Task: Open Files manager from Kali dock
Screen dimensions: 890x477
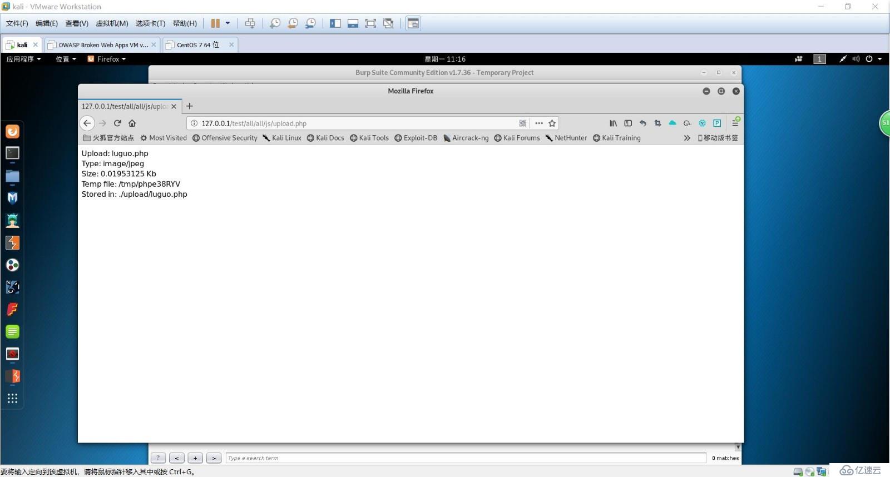Action: (12, 176)
